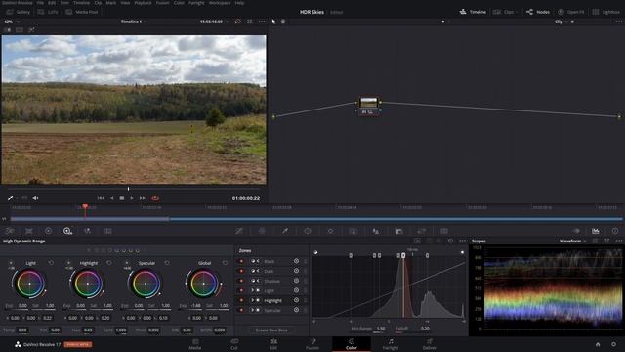Open the Timeline 1 name dropdown
This screenshot has width=625, height=352.
[134, 22]
